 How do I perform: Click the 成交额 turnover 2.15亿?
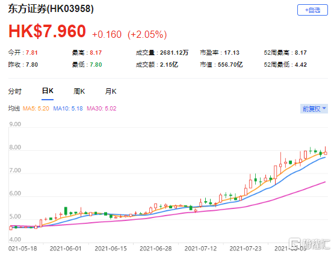coord(169,65)
